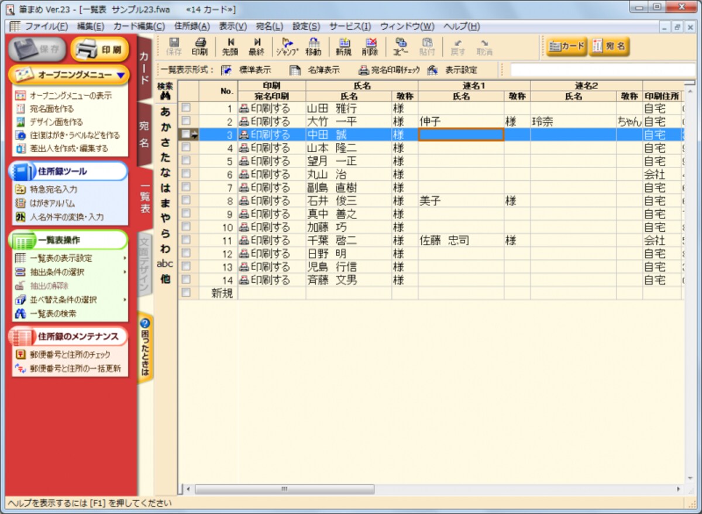This screenshot has width=702, height=514.
Task: Click the 戻す undo icon
Action: (457, 46)
